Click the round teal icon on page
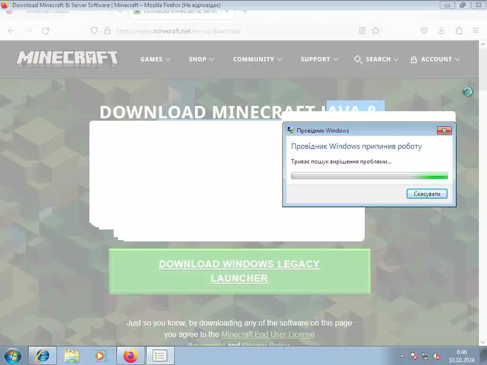This screenshot has height=365, width=487. point(468,92)
